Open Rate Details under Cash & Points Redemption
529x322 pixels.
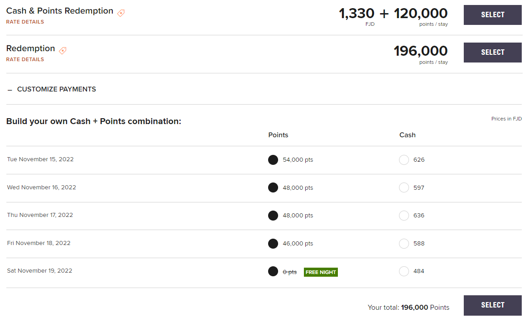(x=25, y=22)
